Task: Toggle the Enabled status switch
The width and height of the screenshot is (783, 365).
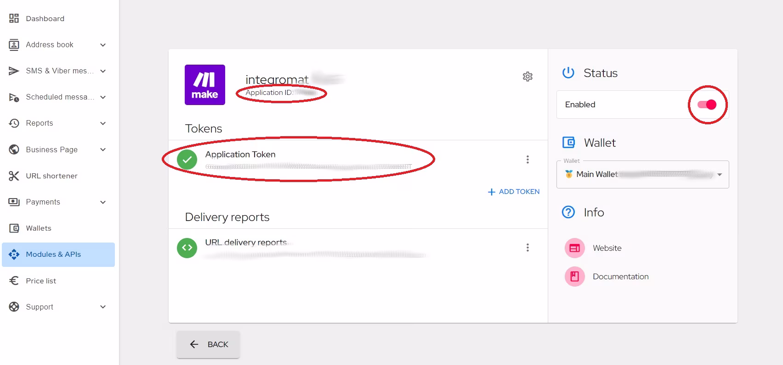Action: tap(707, 105)
